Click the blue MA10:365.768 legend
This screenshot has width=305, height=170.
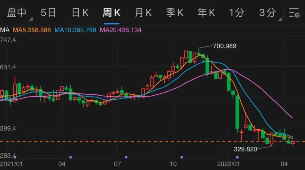pyautogui.click(x=75, y=30)
